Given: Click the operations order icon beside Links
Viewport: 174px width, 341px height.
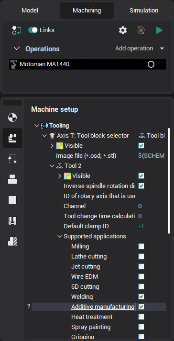Looking at the screenshot, I should pos(16,30).
